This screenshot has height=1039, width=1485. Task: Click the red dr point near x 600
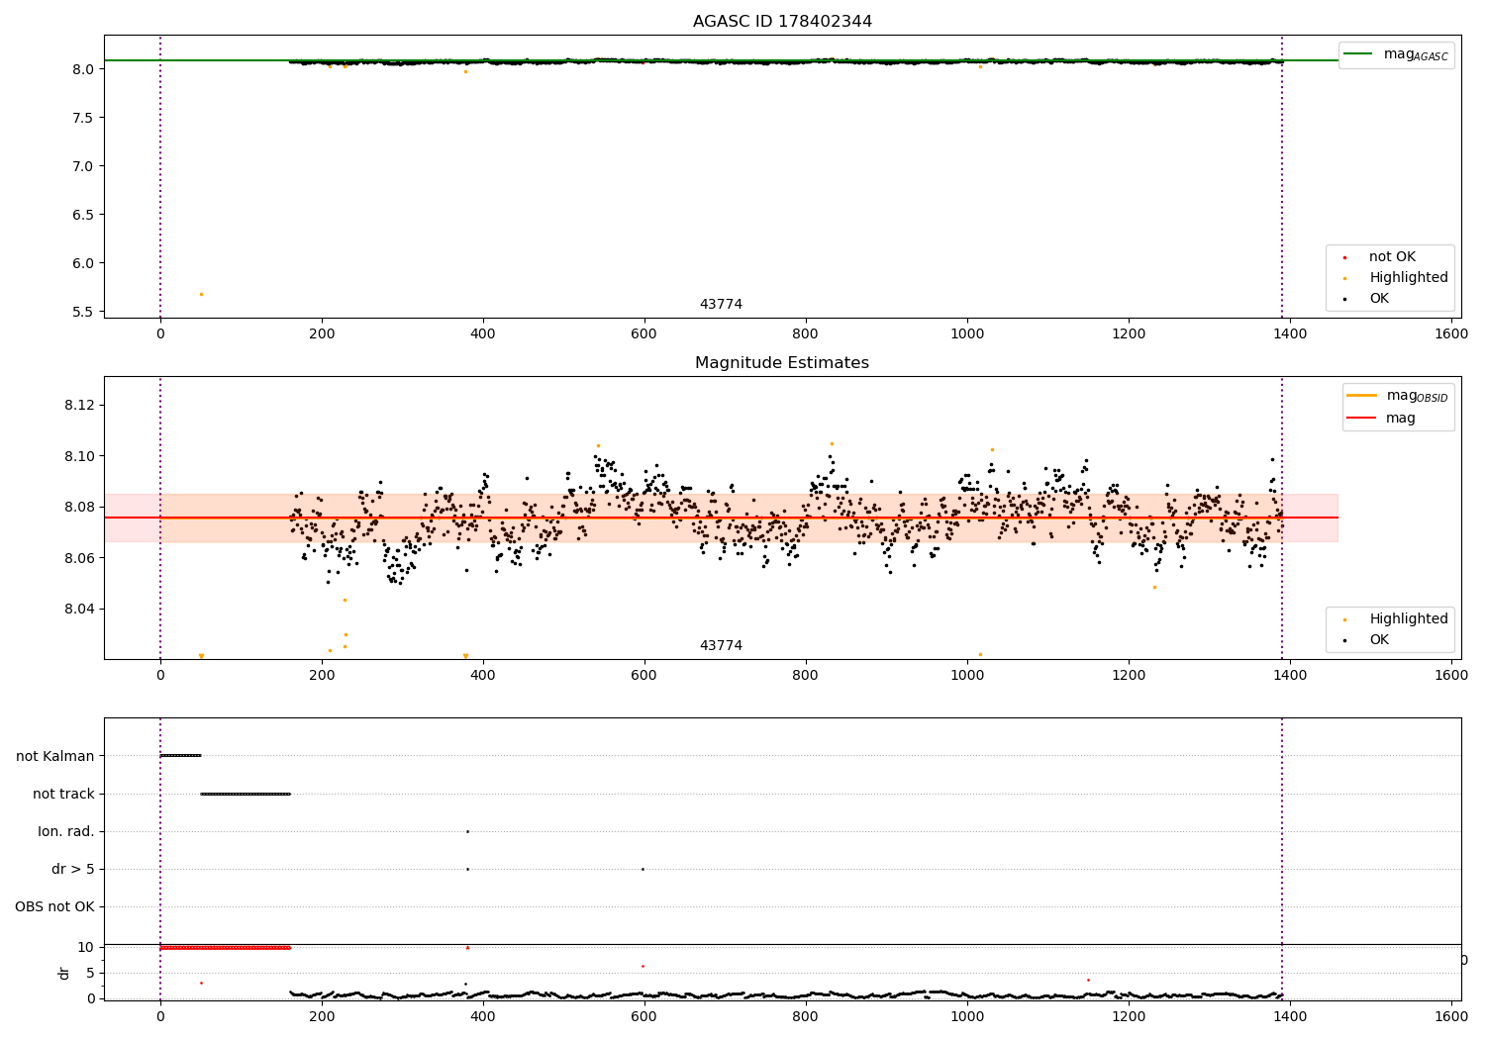pos(643,966)
